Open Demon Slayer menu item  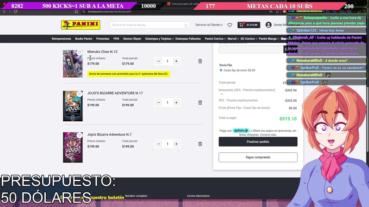pyautogui.click(x=132, y=39)
